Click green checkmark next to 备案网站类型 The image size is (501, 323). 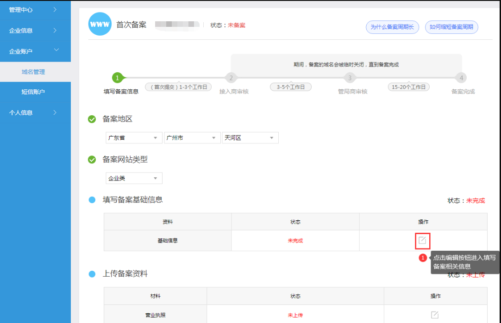92,160
